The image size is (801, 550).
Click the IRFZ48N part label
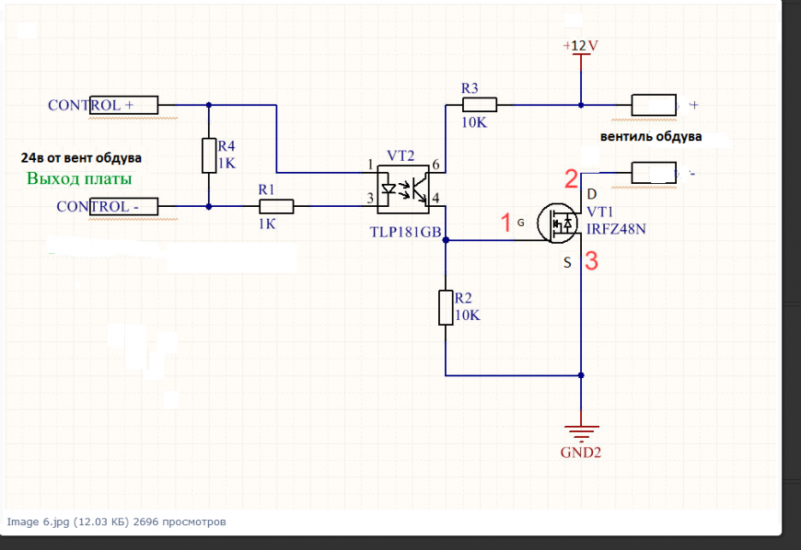pyautogui.click(x=616, y=229)
